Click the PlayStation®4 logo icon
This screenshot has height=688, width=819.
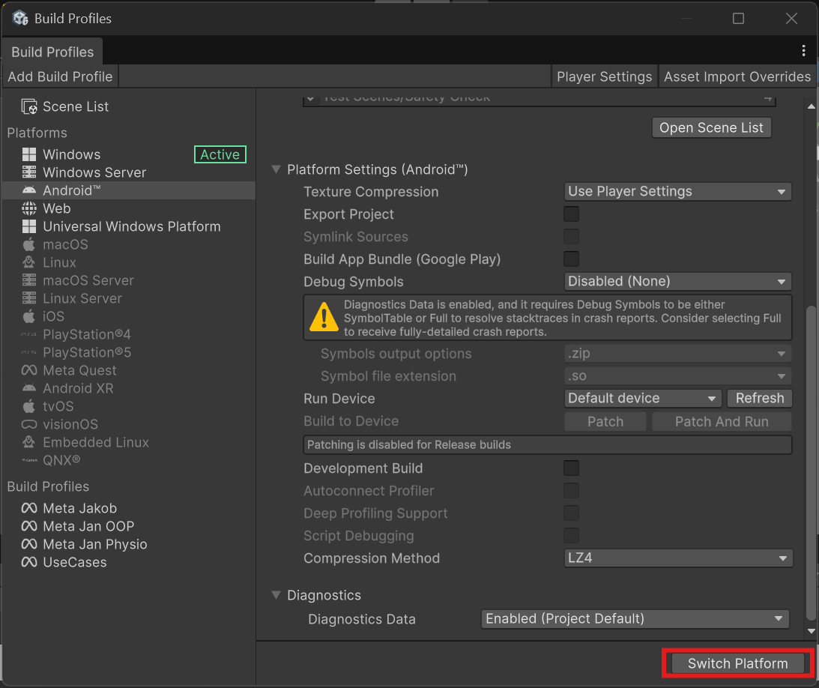tap(29, 334)
